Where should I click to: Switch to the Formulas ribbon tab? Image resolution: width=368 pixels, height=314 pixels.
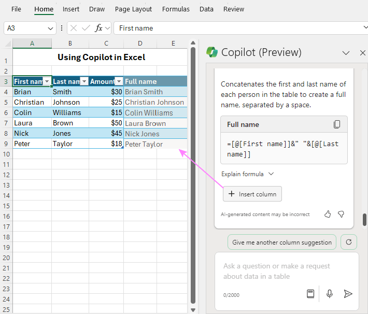176,9
